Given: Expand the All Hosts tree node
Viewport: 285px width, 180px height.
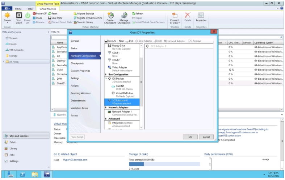Looking at the screenshot, I should tap(3, 62).
